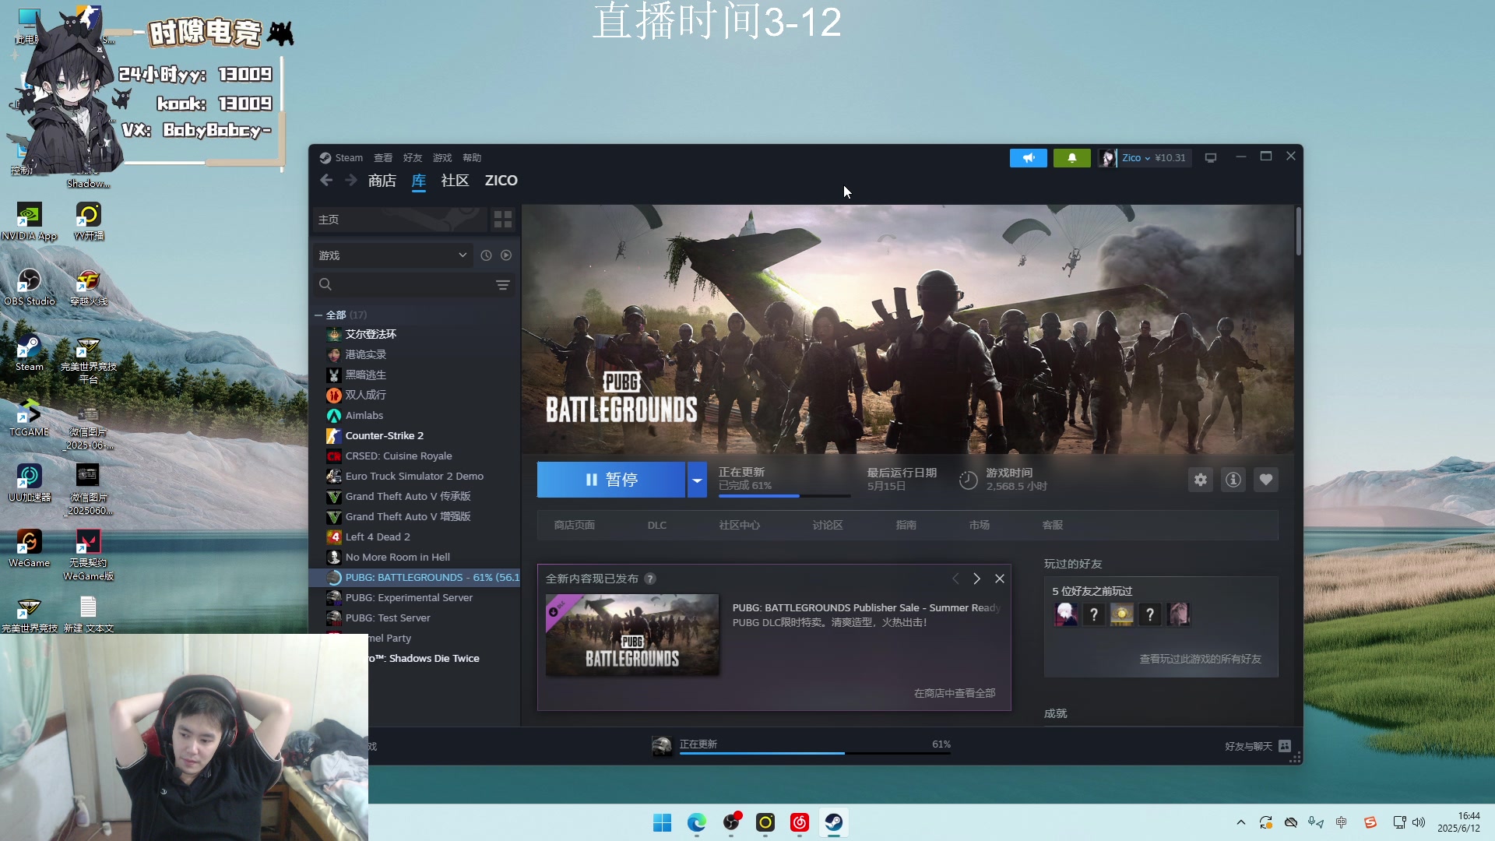The width and height of the screenshot is (1495, 841).
Task: Open the PUBG DLC link
Action: (657, 526)
